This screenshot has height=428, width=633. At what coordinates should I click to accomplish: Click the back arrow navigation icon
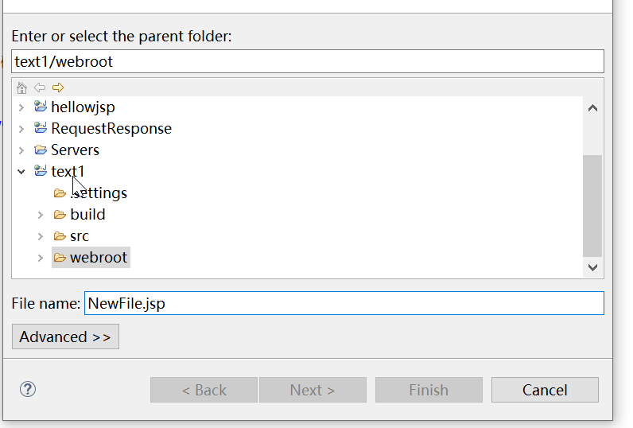(39, 88)
